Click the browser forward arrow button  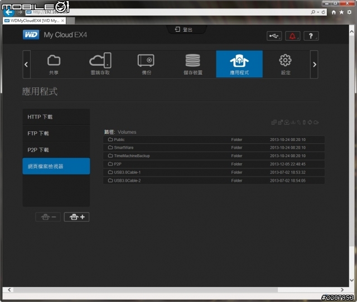20,12
